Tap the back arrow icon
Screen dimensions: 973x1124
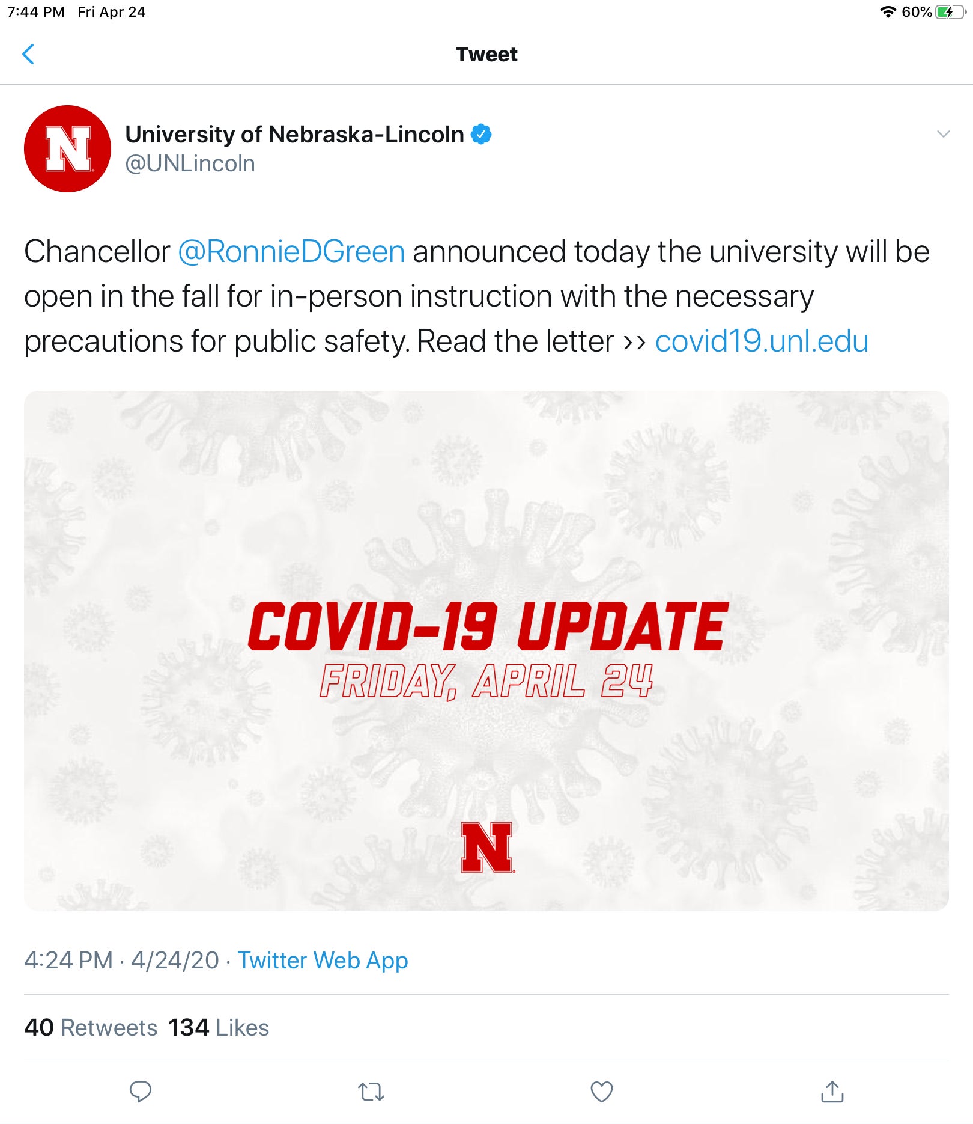[28, 54]
